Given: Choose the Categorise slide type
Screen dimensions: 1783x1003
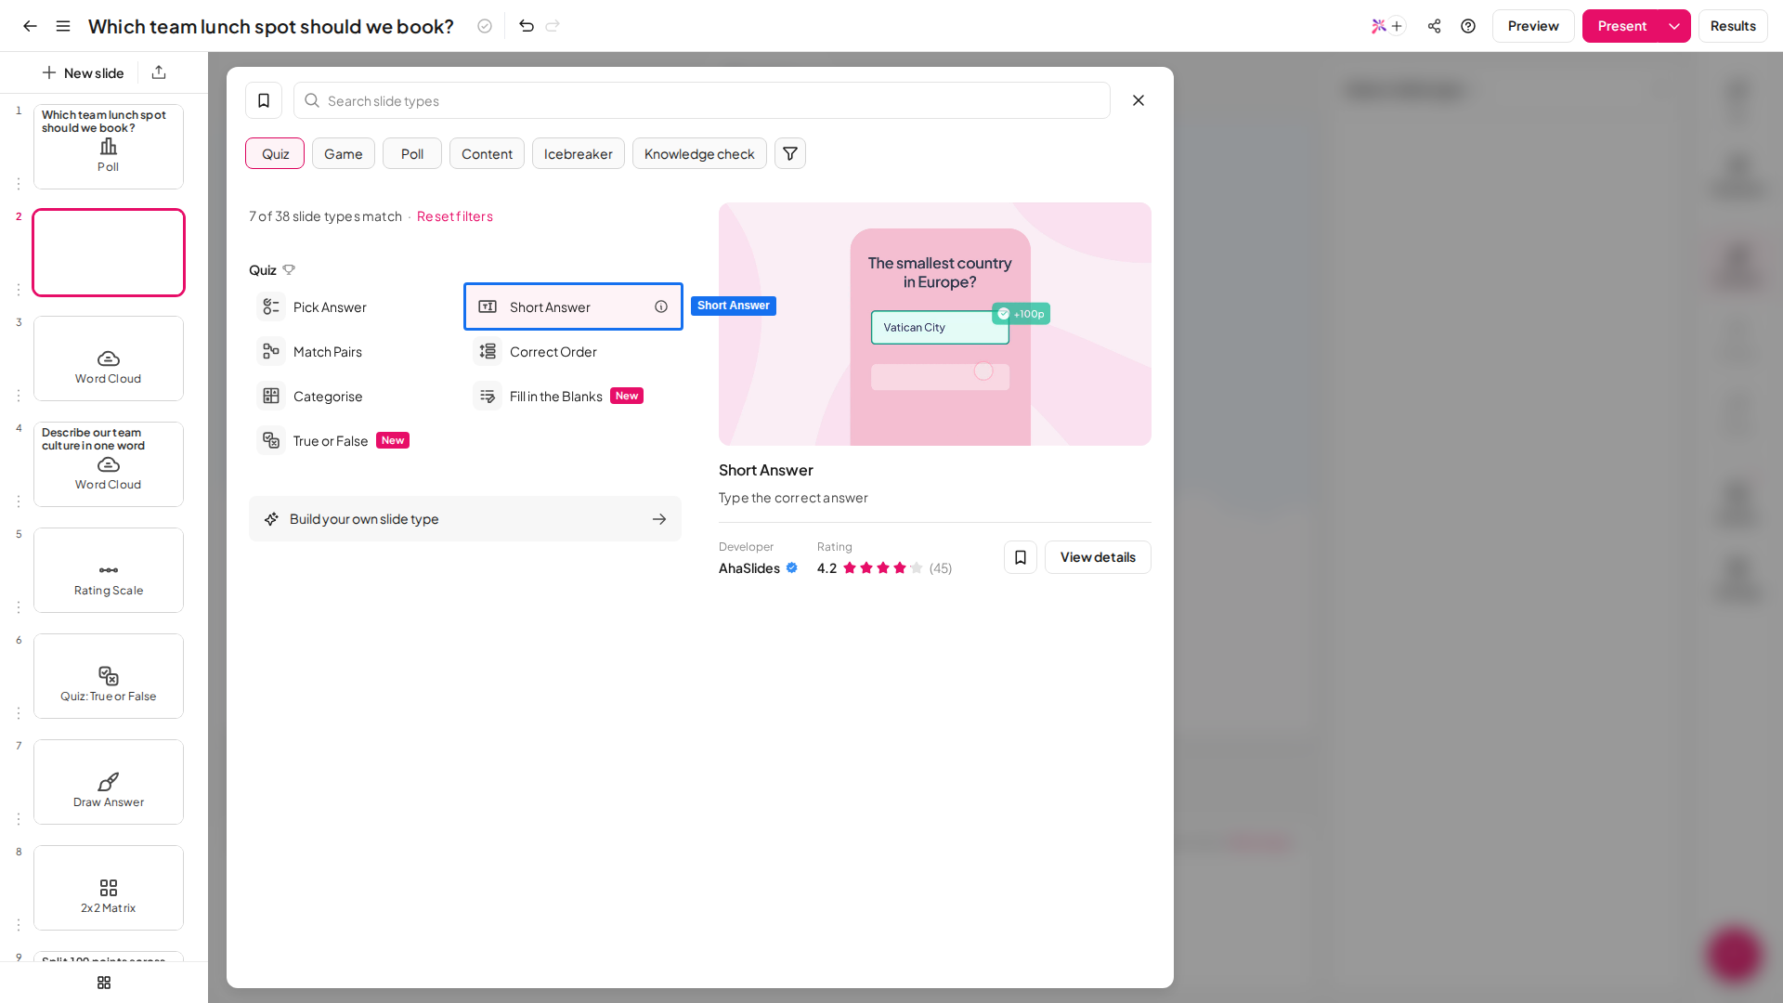Looking at the screenshot, I should 357,397.
